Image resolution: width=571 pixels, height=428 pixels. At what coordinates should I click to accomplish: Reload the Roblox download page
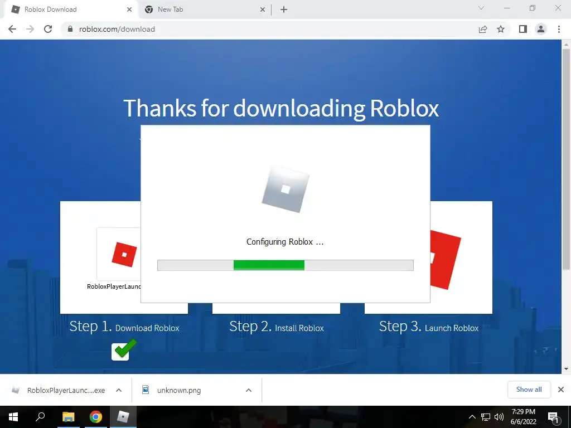click(48, 29)
